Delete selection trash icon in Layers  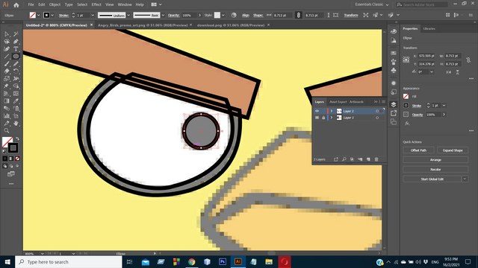tap(376, 159)
